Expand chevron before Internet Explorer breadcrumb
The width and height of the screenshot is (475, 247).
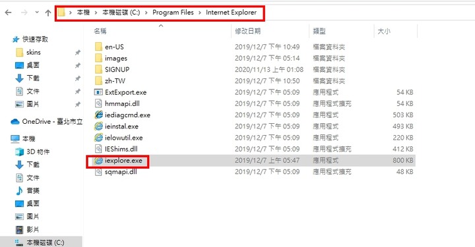pyautogui.click(x=200, y=13)
